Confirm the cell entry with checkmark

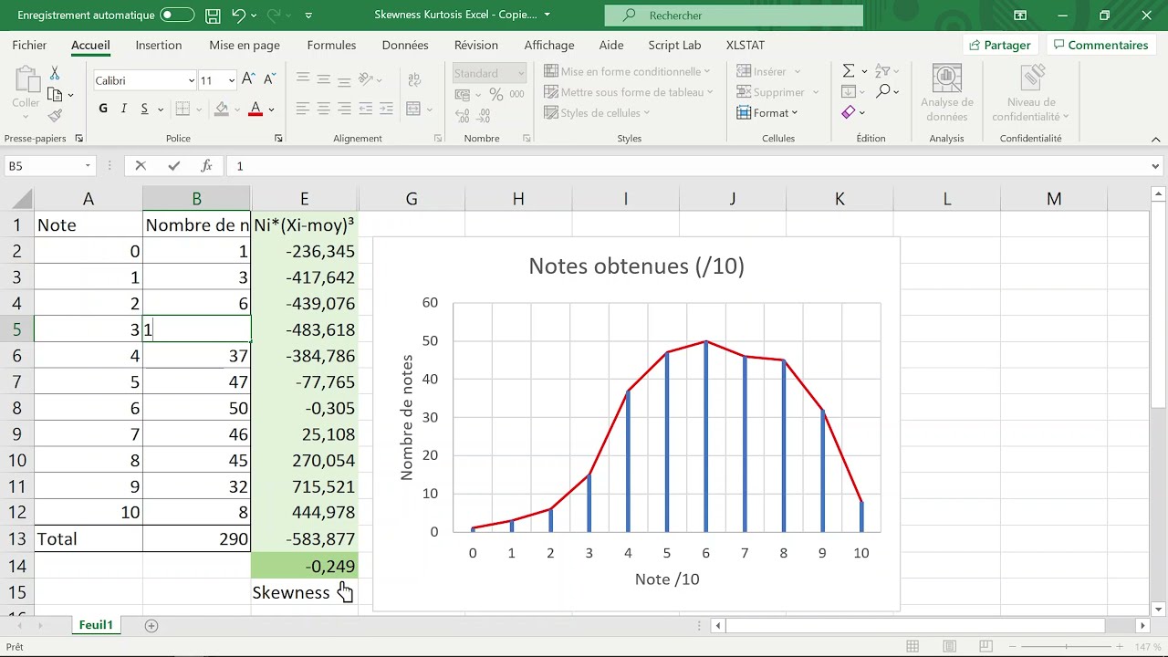(174, 166)
